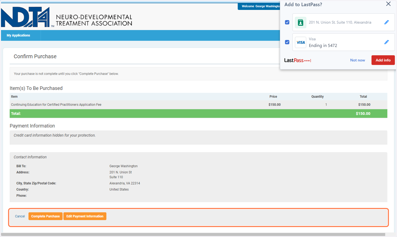397x237 pixels.
Task: Click the United States country value
Action: [119, 189]
